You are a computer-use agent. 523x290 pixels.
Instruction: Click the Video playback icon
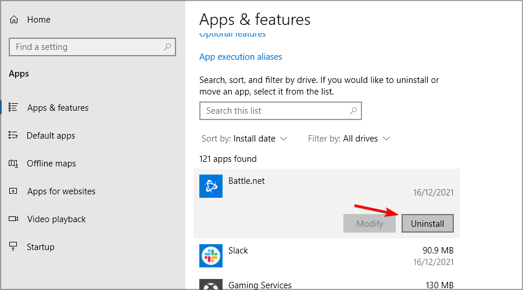pos(13,219)
